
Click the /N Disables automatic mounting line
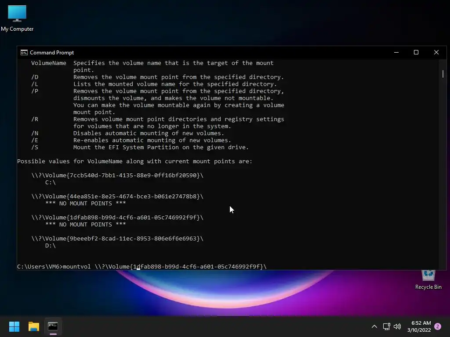click(x=127, y=133)
